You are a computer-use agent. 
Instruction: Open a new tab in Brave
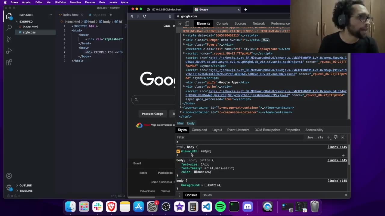[245, 10]
